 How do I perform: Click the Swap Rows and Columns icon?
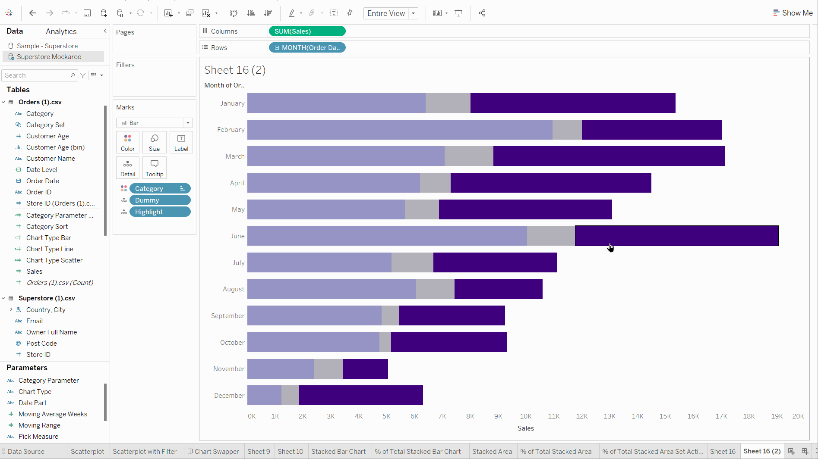click(234, 13)
